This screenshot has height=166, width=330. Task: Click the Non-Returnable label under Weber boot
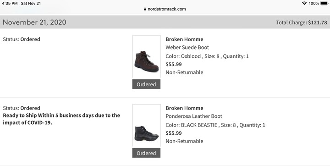(x=184, y=72)
